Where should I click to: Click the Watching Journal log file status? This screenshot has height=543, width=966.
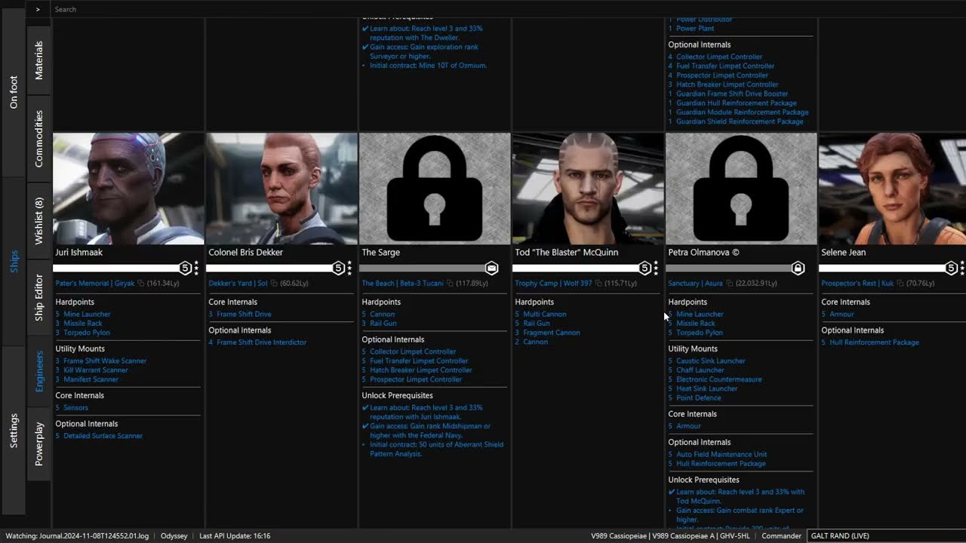click(x=78, y=535)
